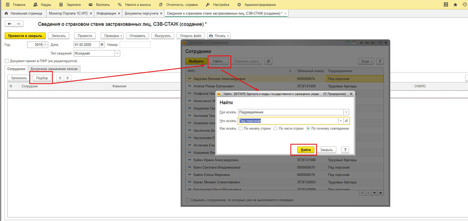
Task: Select the Сотрудники tab of the document
Action: click(x=16, y=68)
